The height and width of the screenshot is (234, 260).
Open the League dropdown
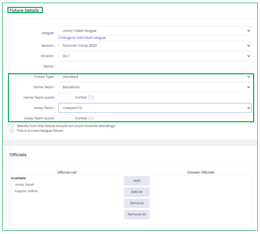155,31
